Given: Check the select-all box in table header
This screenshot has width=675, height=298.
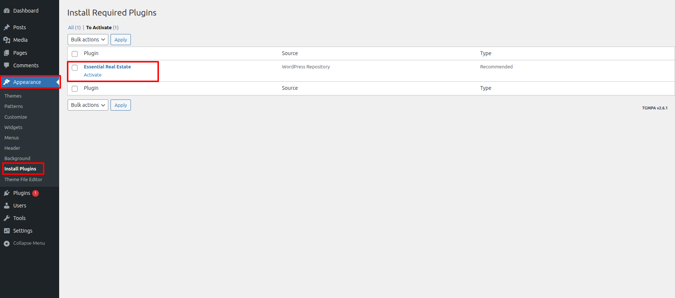Looking at the screenshot, I should coord(75,54).
